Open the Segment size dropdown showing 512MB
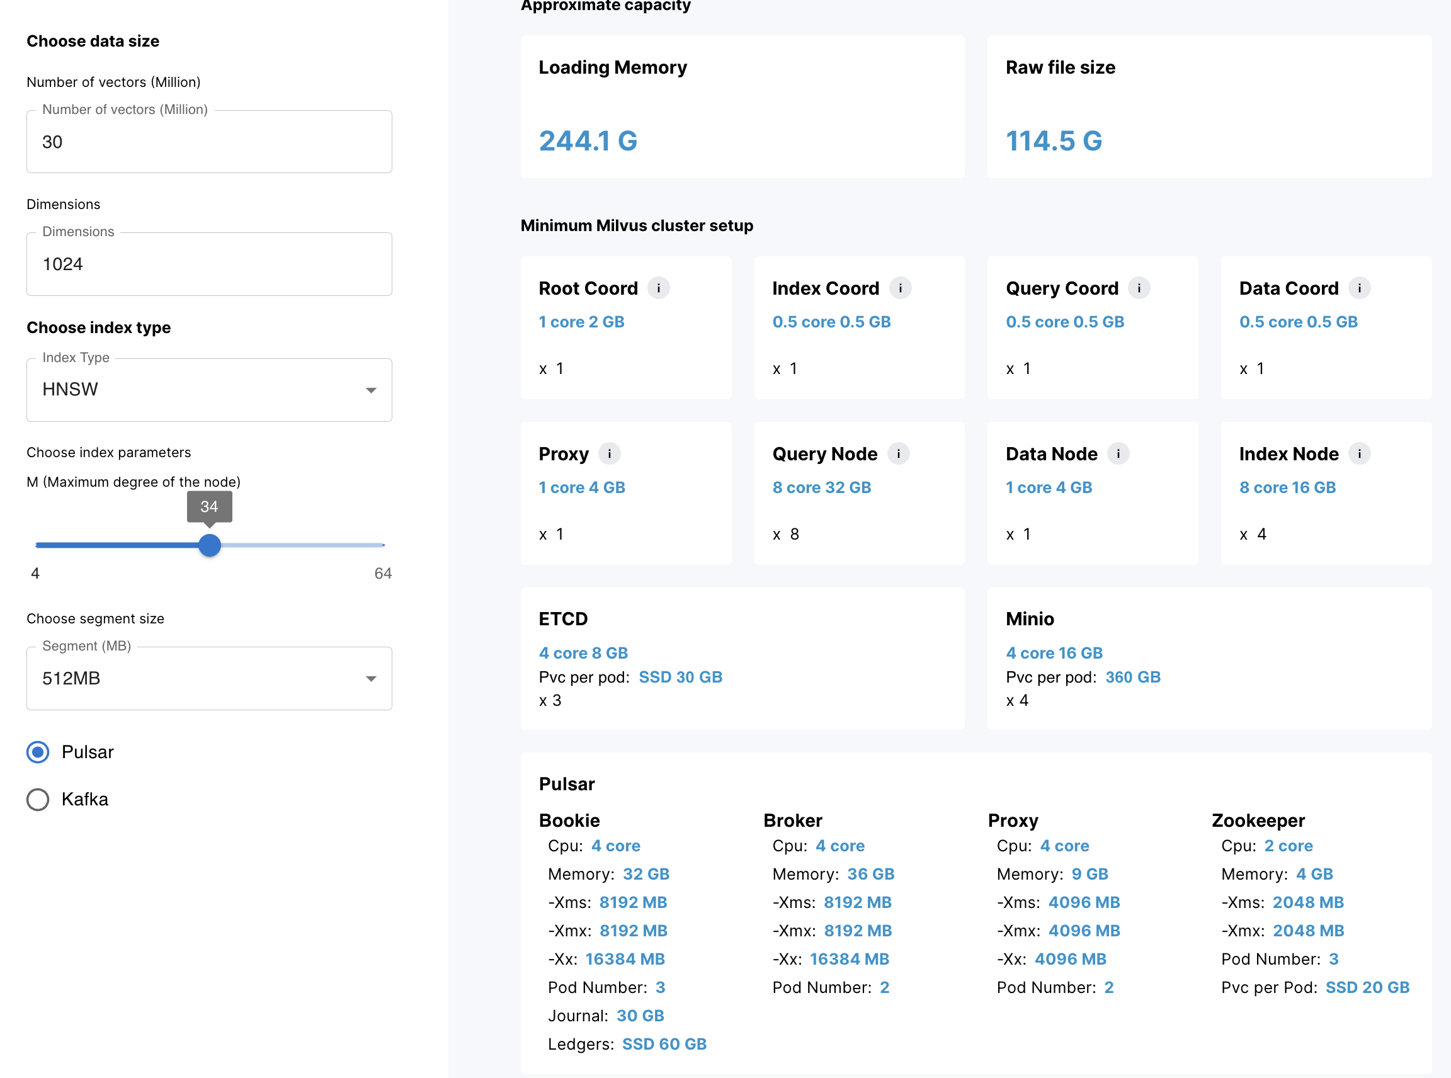The width and height of the screenshot is (1451, 1078). tap(209, 678)
